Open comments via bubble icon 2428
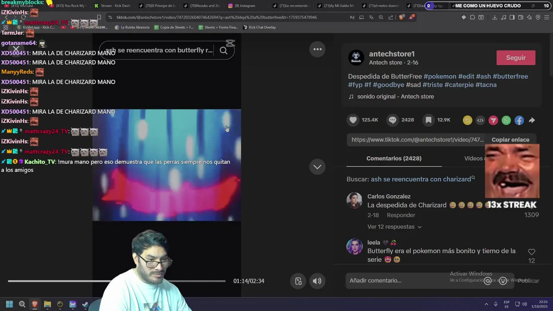Viewport: 553px width, 311px height. coord(392,120)
